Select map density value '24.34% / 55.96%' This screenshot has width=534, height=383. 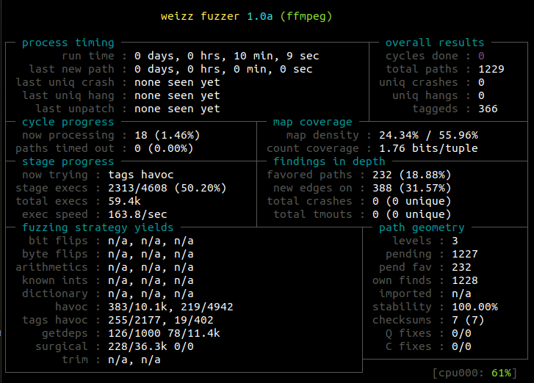tap(428, 135)
